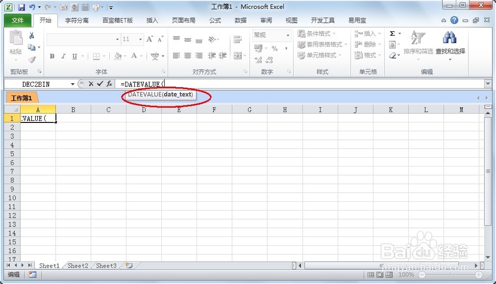Click the fill color bucket icon
The image size is (496, 284).
(x=118, y=56)
